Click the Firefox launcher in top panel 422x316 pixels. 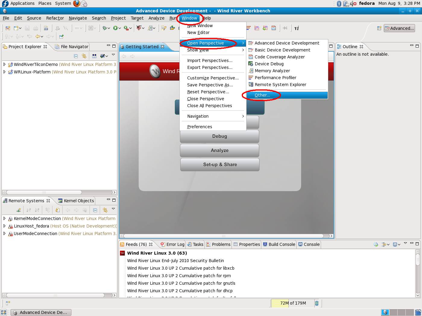[x=77, y=3]
